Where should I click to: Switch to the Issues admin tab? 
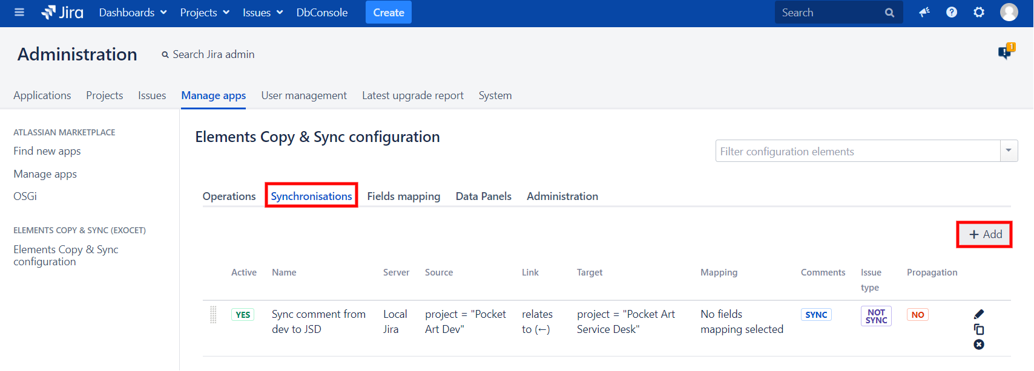tap(152, 95)
